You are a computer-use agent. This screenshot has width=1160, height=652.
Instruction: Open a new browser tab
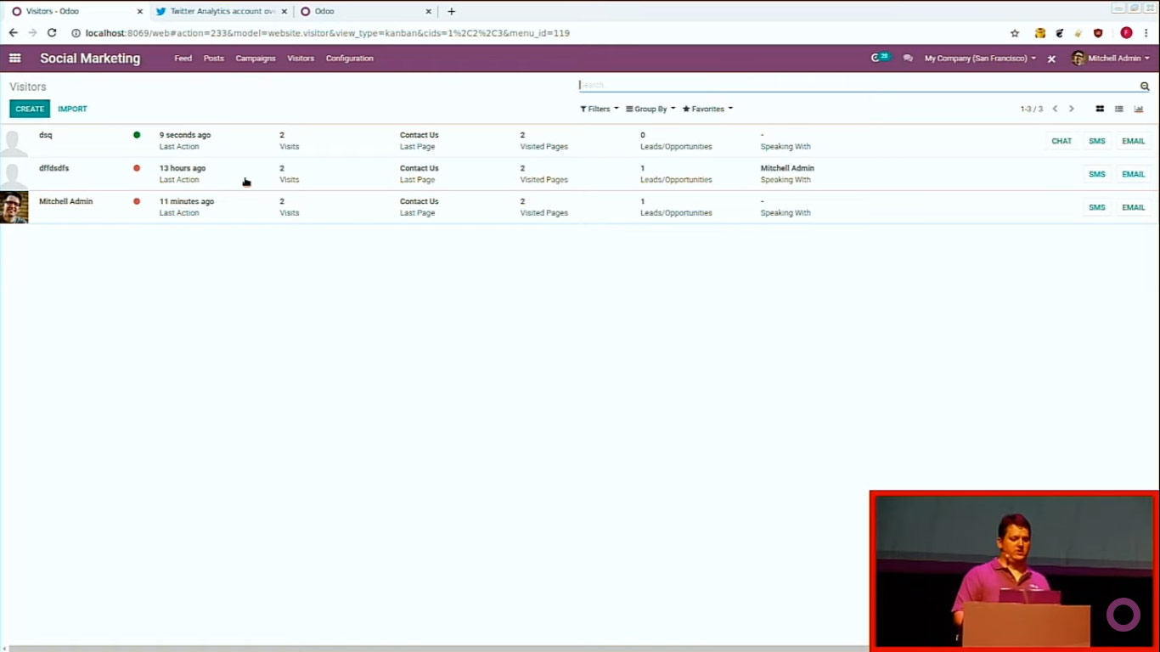[x=452, y=11]
